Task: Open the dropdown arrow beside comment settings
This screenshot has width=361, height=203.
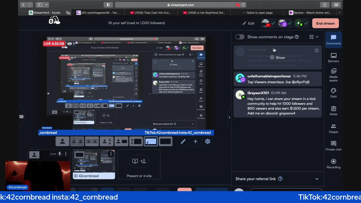Action: [x=317, y=37]
